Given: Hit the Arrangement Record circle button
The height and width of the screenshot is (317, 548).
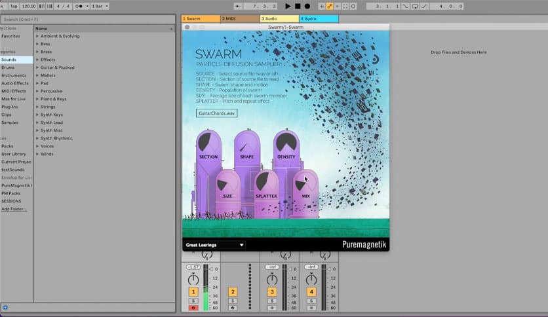Looking at the screenshot, I should pyautogui.click(x=307, y=7).
